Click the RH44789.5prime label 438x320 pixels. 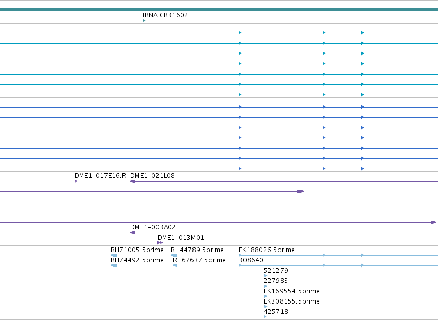click(x=197, y=250)
